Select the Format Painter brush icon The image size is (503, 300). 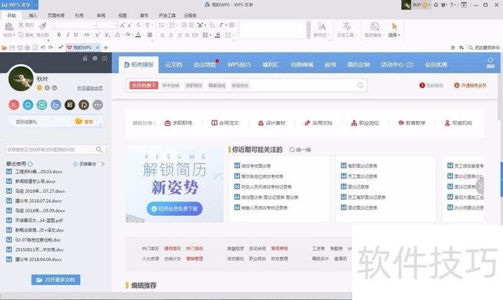[x=42, y=26]
